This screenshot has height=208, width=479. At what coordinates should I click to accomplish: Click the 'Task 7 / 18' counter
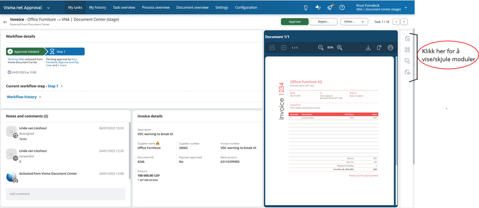(x=382, y=22)
